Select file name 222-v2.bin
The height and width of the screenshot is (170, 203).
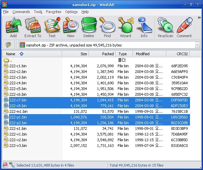pos(18,140)
